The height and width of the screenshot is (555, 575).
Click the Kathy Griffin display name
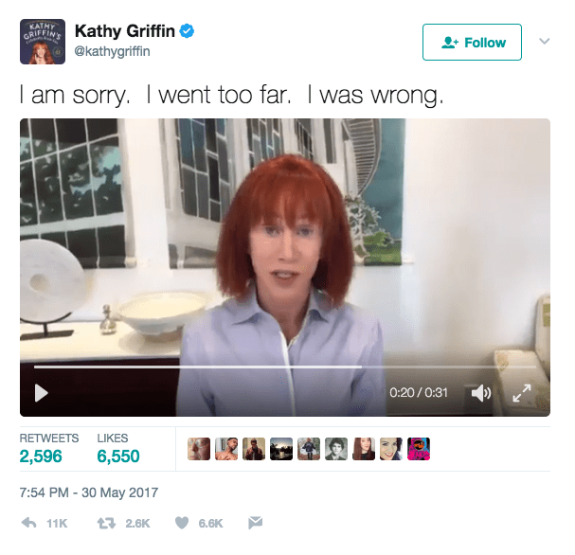pyautogui.click(x=125, y=31)
